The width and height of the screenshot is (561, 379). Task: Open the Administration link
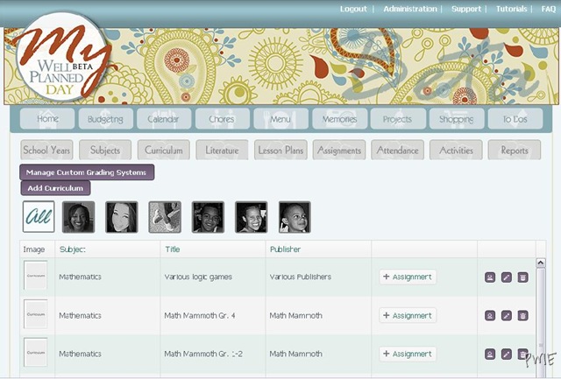[x=410, y=9]
